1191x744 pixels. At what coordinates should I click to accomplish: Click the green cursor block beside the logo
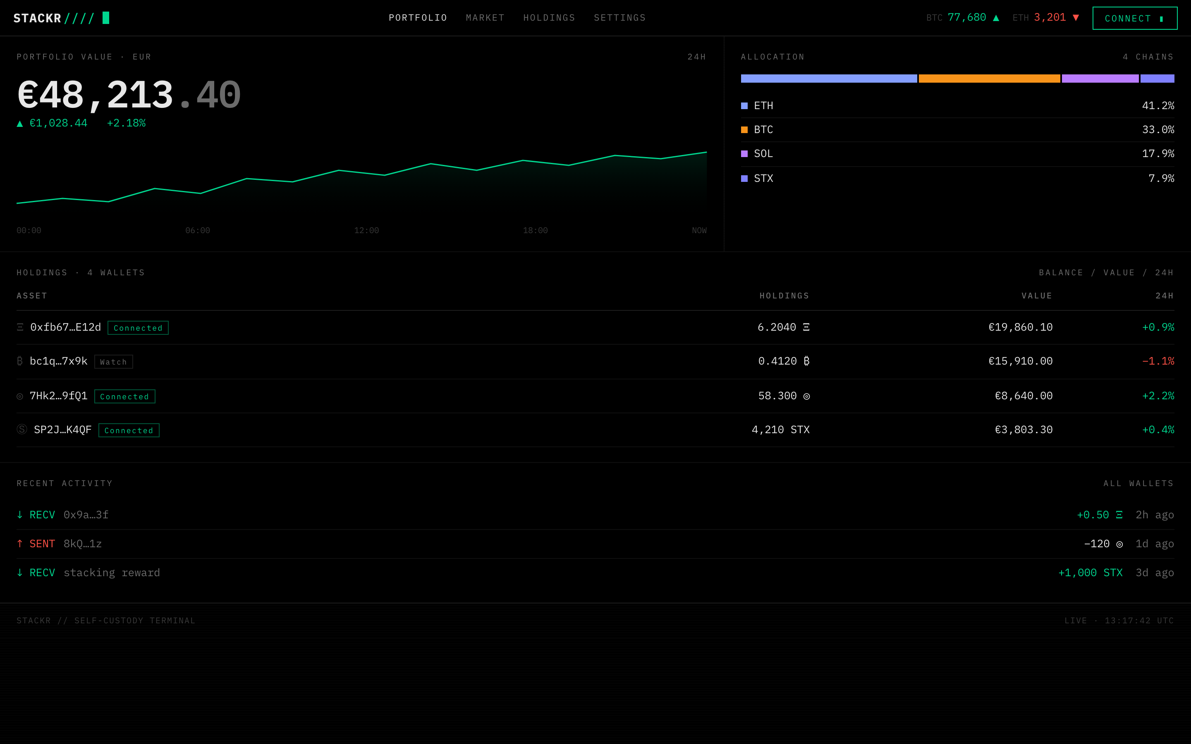point(106,18)
